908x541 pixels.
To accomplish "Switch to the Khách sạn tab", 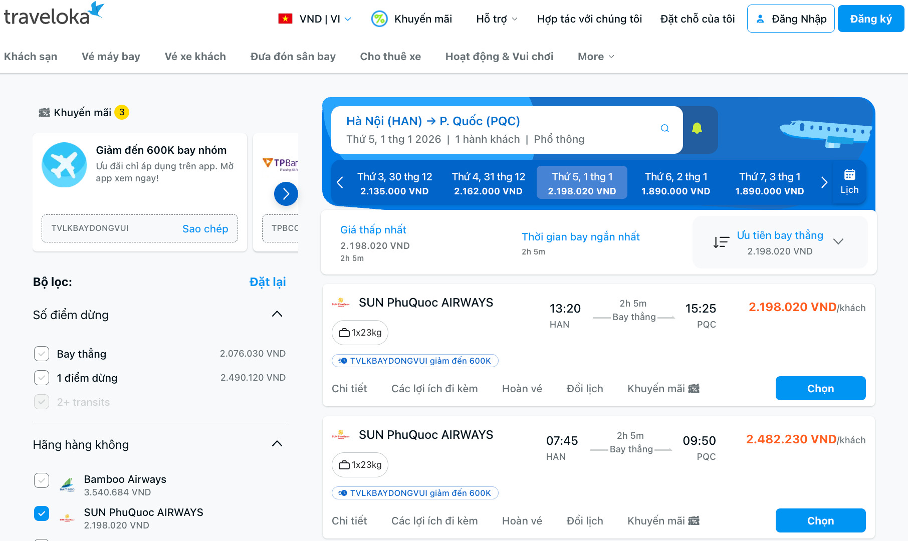I will click(31, 56).
